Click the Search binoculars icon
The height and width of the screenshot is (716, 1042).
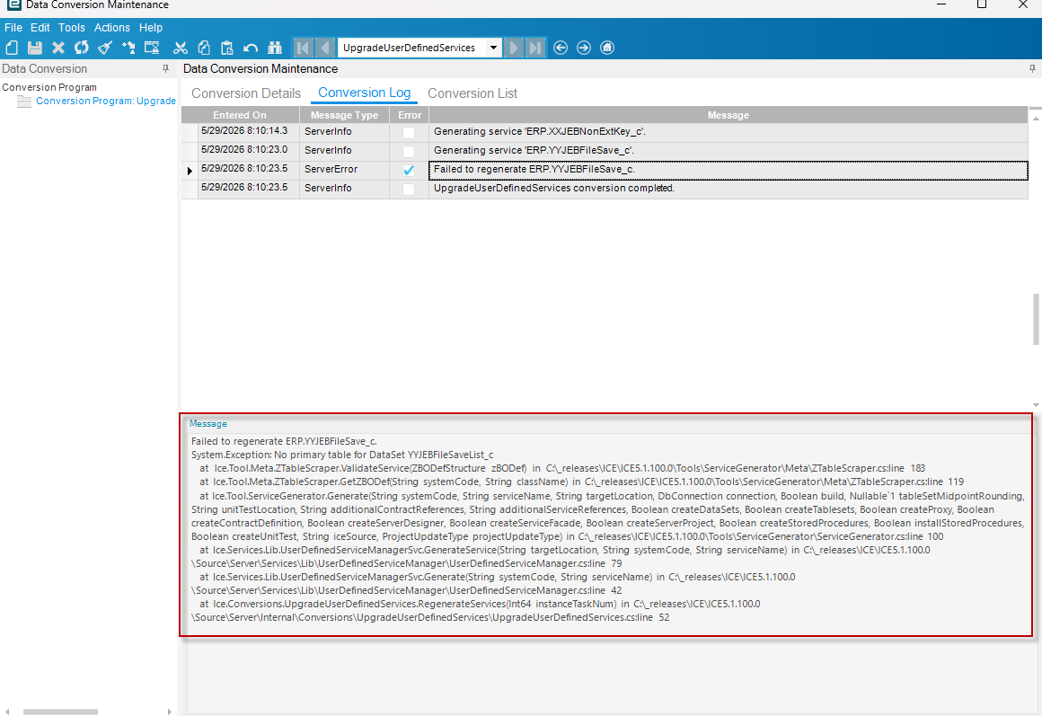(275, 48)
